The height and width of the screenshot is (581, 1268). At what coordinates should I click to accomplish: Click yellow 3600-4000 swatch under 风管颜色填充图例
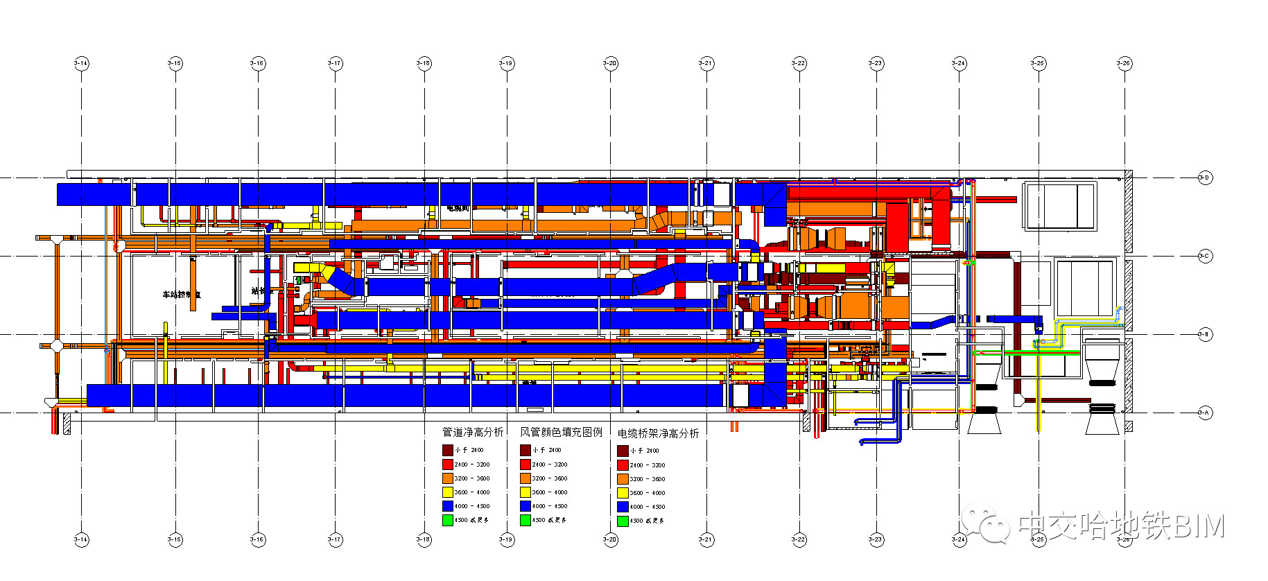pyautogui.click(x=526, y=492)
